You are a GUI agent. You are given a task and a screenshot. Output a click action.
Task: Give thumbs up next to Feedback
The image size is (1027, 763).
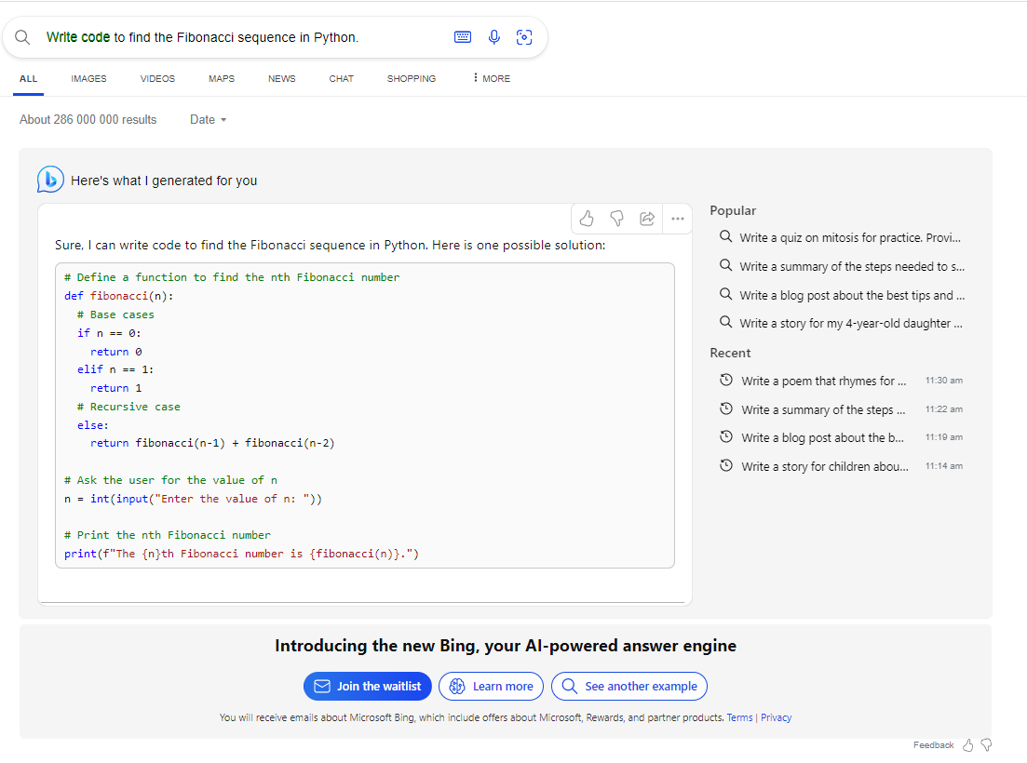coord(968,745)
